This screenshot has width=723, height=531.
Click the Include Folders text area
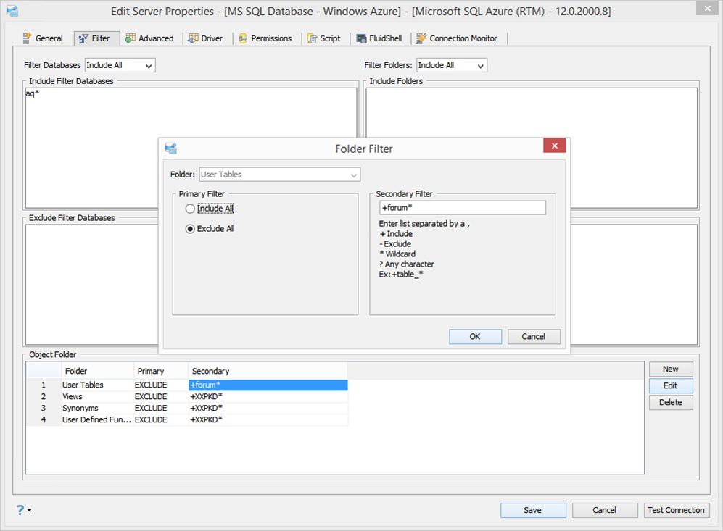[532, 148]
